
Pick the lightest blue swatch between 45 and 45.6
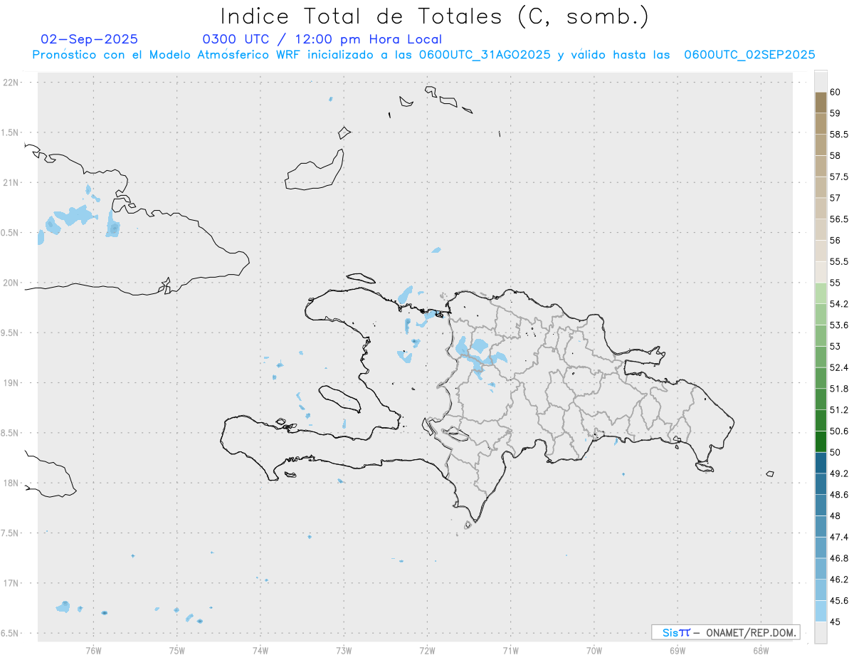coord(821,611)
